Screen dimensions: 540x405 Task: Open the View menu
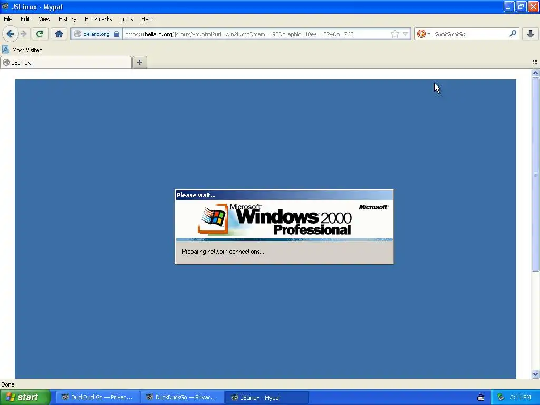pos(44,19)
